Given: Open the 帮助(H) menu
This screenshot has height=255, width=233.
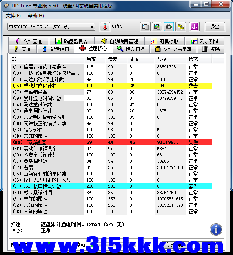Looking at the screenshot, I should click(x=36, y=16).
